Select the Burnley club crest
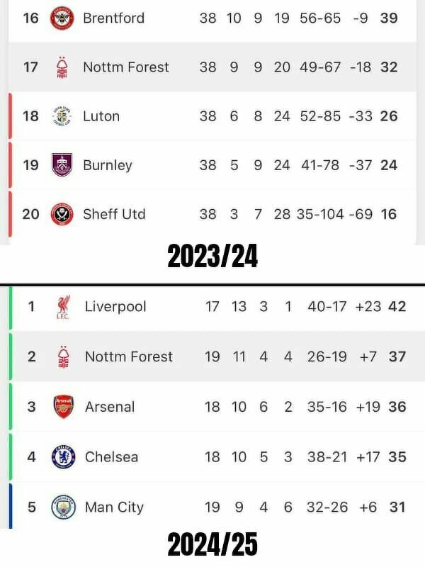Screen dimensions: 425x567 click(x=62, y=165)
